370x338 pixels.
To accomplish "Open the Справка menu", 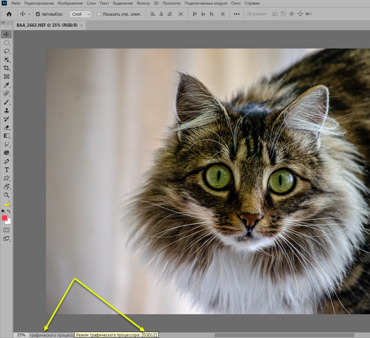I will [252, 3].
